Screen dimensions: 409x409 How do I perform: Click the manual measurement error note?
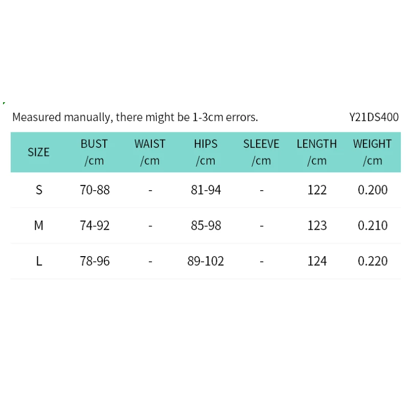135,117
